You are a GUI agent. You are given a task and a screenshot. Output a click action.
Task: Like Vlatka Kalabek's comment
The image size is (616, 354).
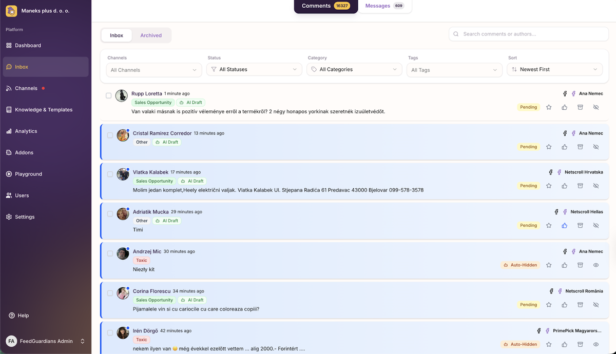click(564, 186)
